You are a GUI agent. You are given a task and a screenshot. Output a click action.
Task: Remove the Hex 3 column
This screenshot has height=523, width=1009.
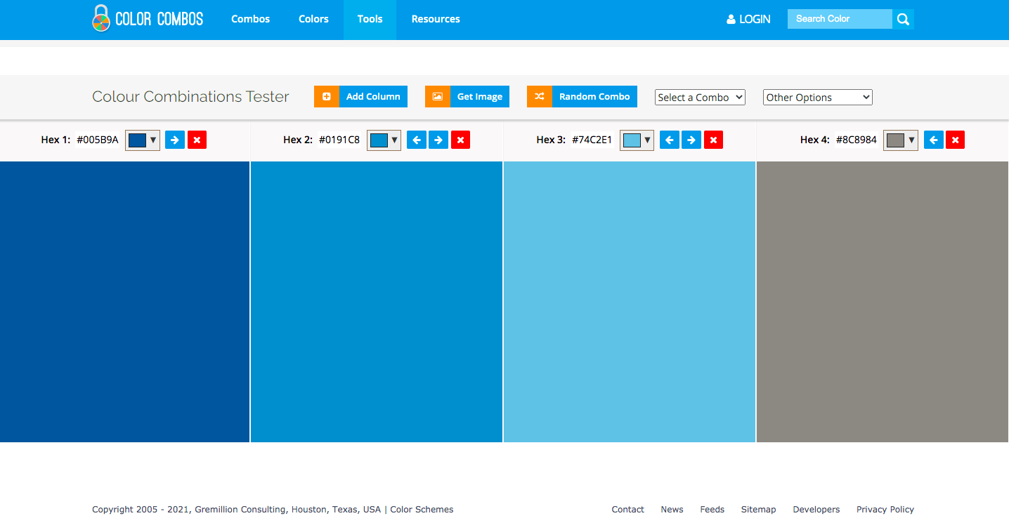click(713, 140)
